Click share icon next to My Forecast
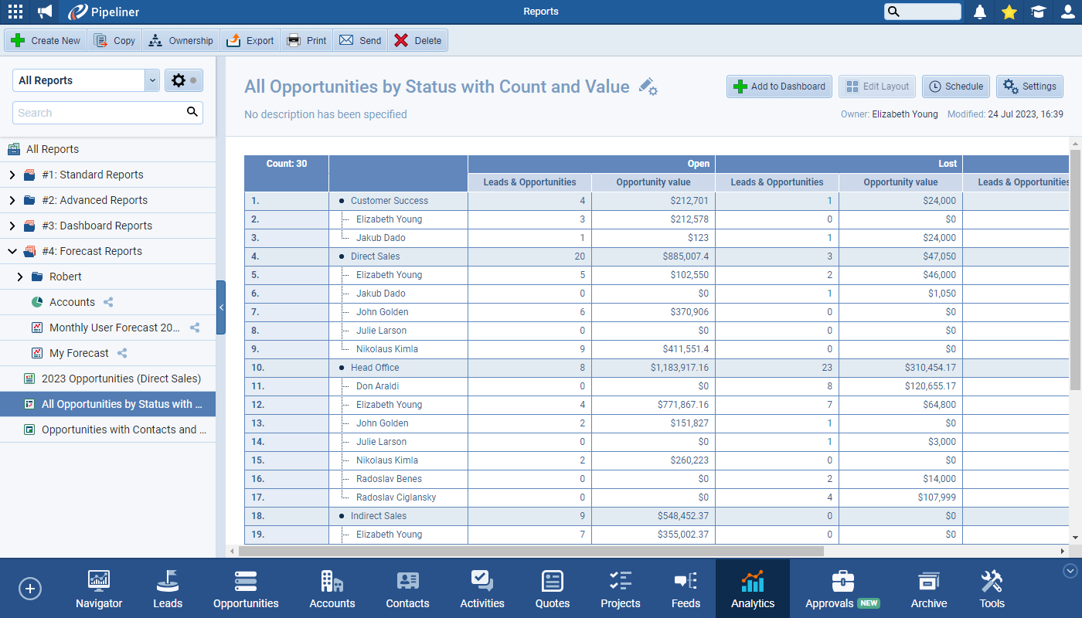Screen dimensions: 1082x618 (x=122, y=353)
